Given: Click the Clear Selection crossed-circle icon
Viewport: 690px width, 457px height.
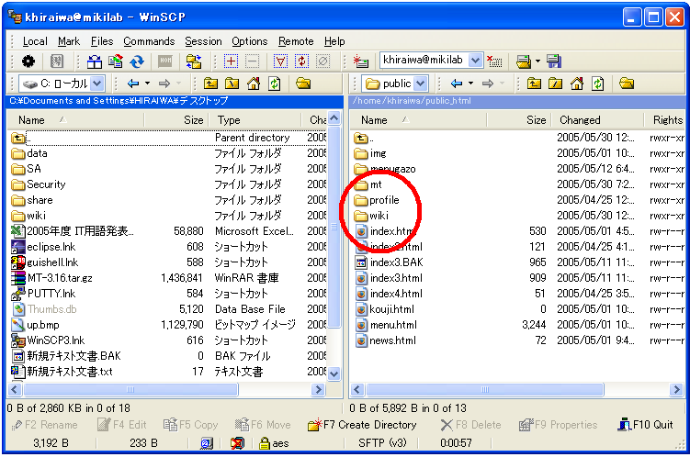Looking at the screenshot, I should [323, 61].
